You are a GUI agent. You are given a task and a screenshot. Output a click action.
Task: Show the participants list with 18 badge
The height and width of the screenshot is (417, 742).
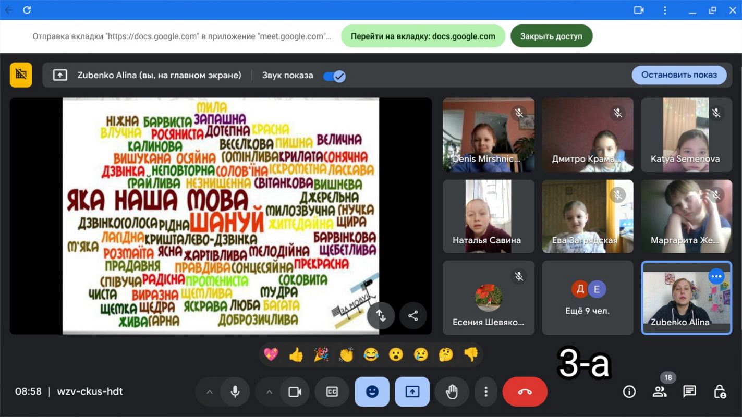click(660, 391)
